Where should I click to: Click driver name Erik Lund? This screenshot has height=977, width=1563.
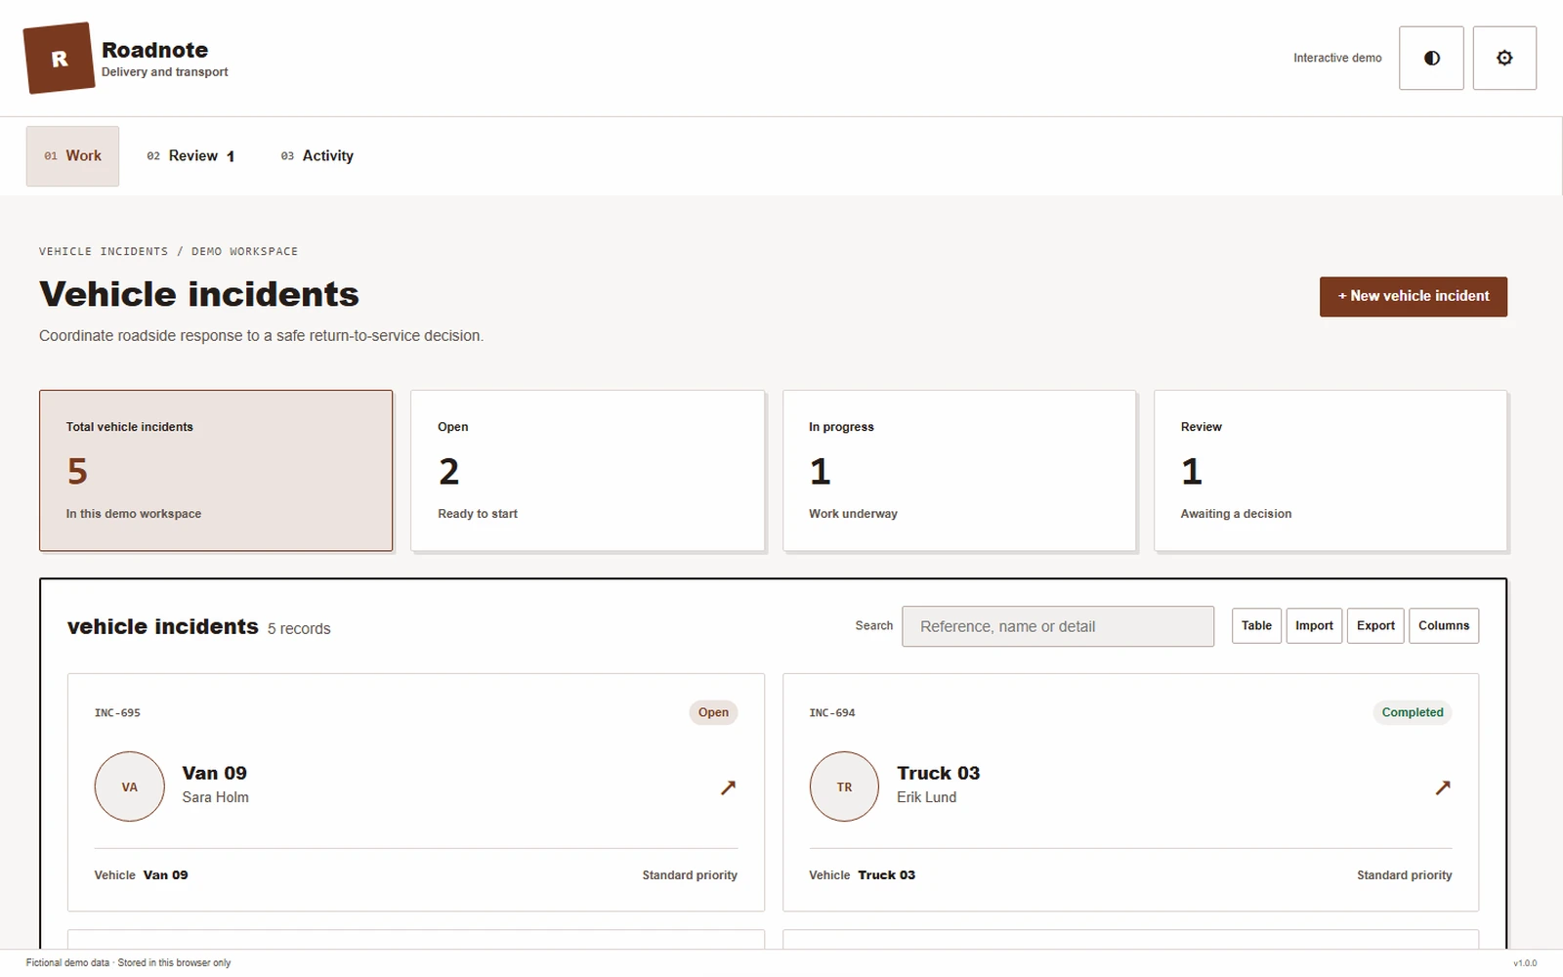tap(926, 797)
